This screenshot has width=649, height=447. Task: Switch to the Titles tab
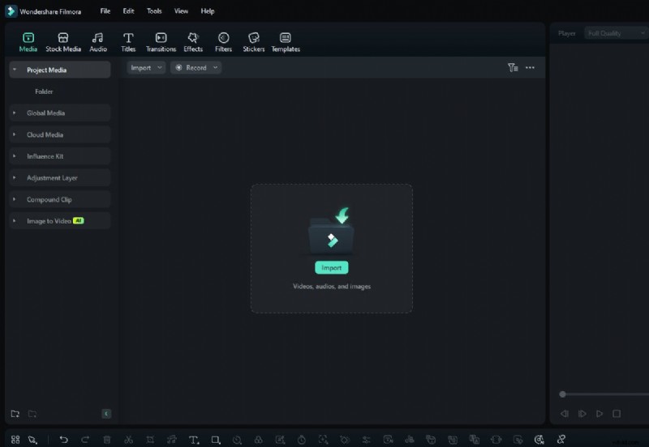click(x=128, y=43)
